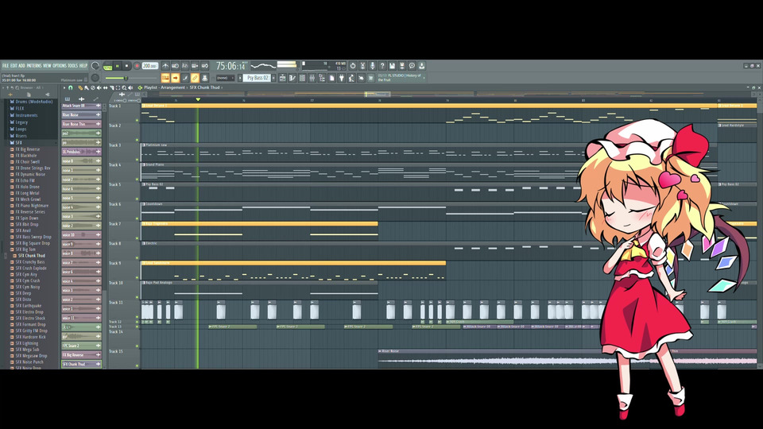Open the help question mark icon
763x429 pixels.
click(x=382, y=66)
